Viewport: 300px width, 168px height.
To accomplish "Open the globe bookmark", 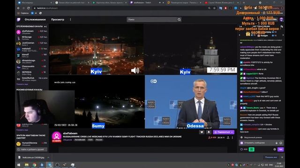I will [x=40, y=13].
